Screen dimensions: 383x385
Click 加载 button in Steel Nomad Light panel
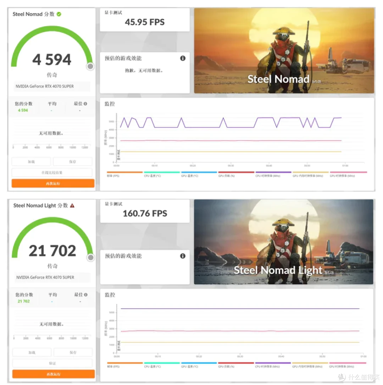click(32, 352)
